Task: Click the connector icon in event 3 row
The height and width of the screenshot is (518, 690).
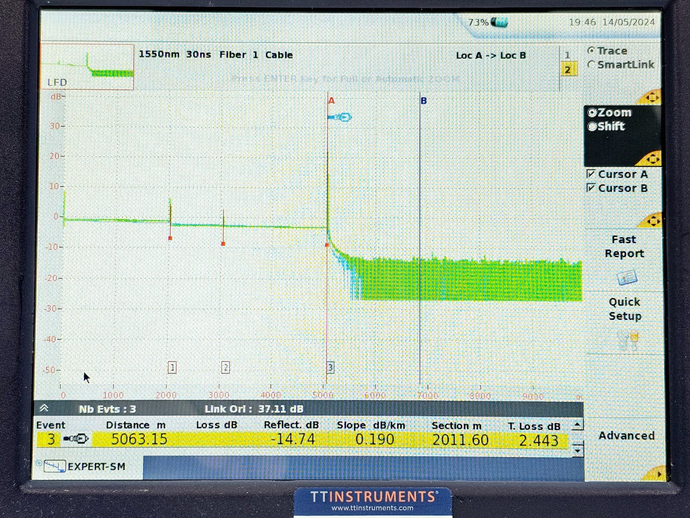Action: [76, 439]
